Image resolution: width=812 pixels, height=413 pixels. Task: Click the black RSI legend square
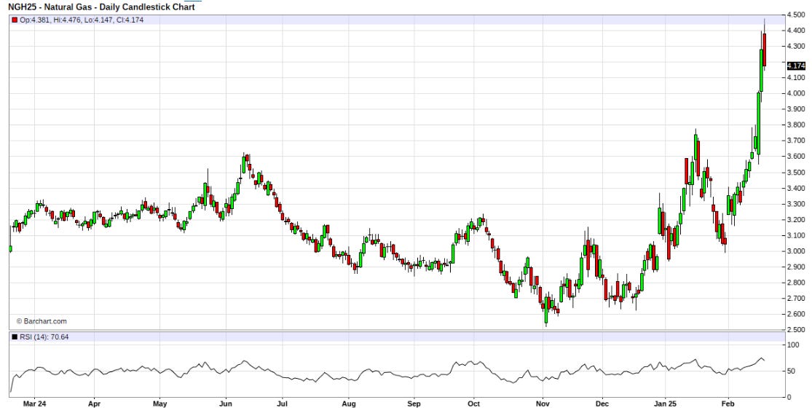click(15, 337)
